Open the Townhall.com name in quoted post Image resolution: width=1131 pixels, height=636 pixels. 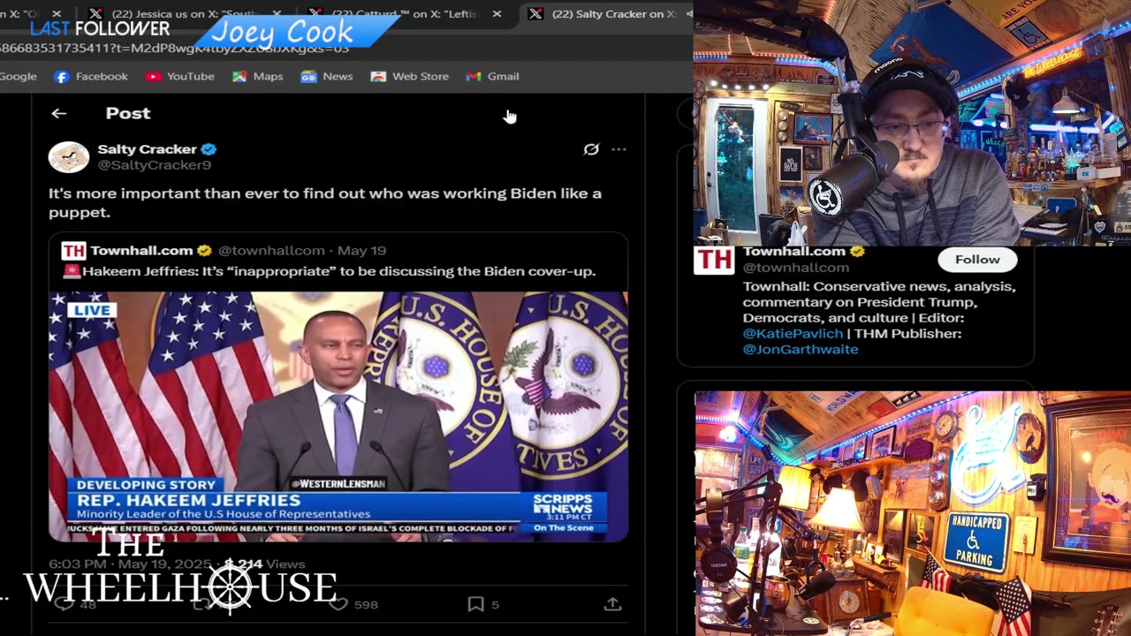[x=141, y=251]
